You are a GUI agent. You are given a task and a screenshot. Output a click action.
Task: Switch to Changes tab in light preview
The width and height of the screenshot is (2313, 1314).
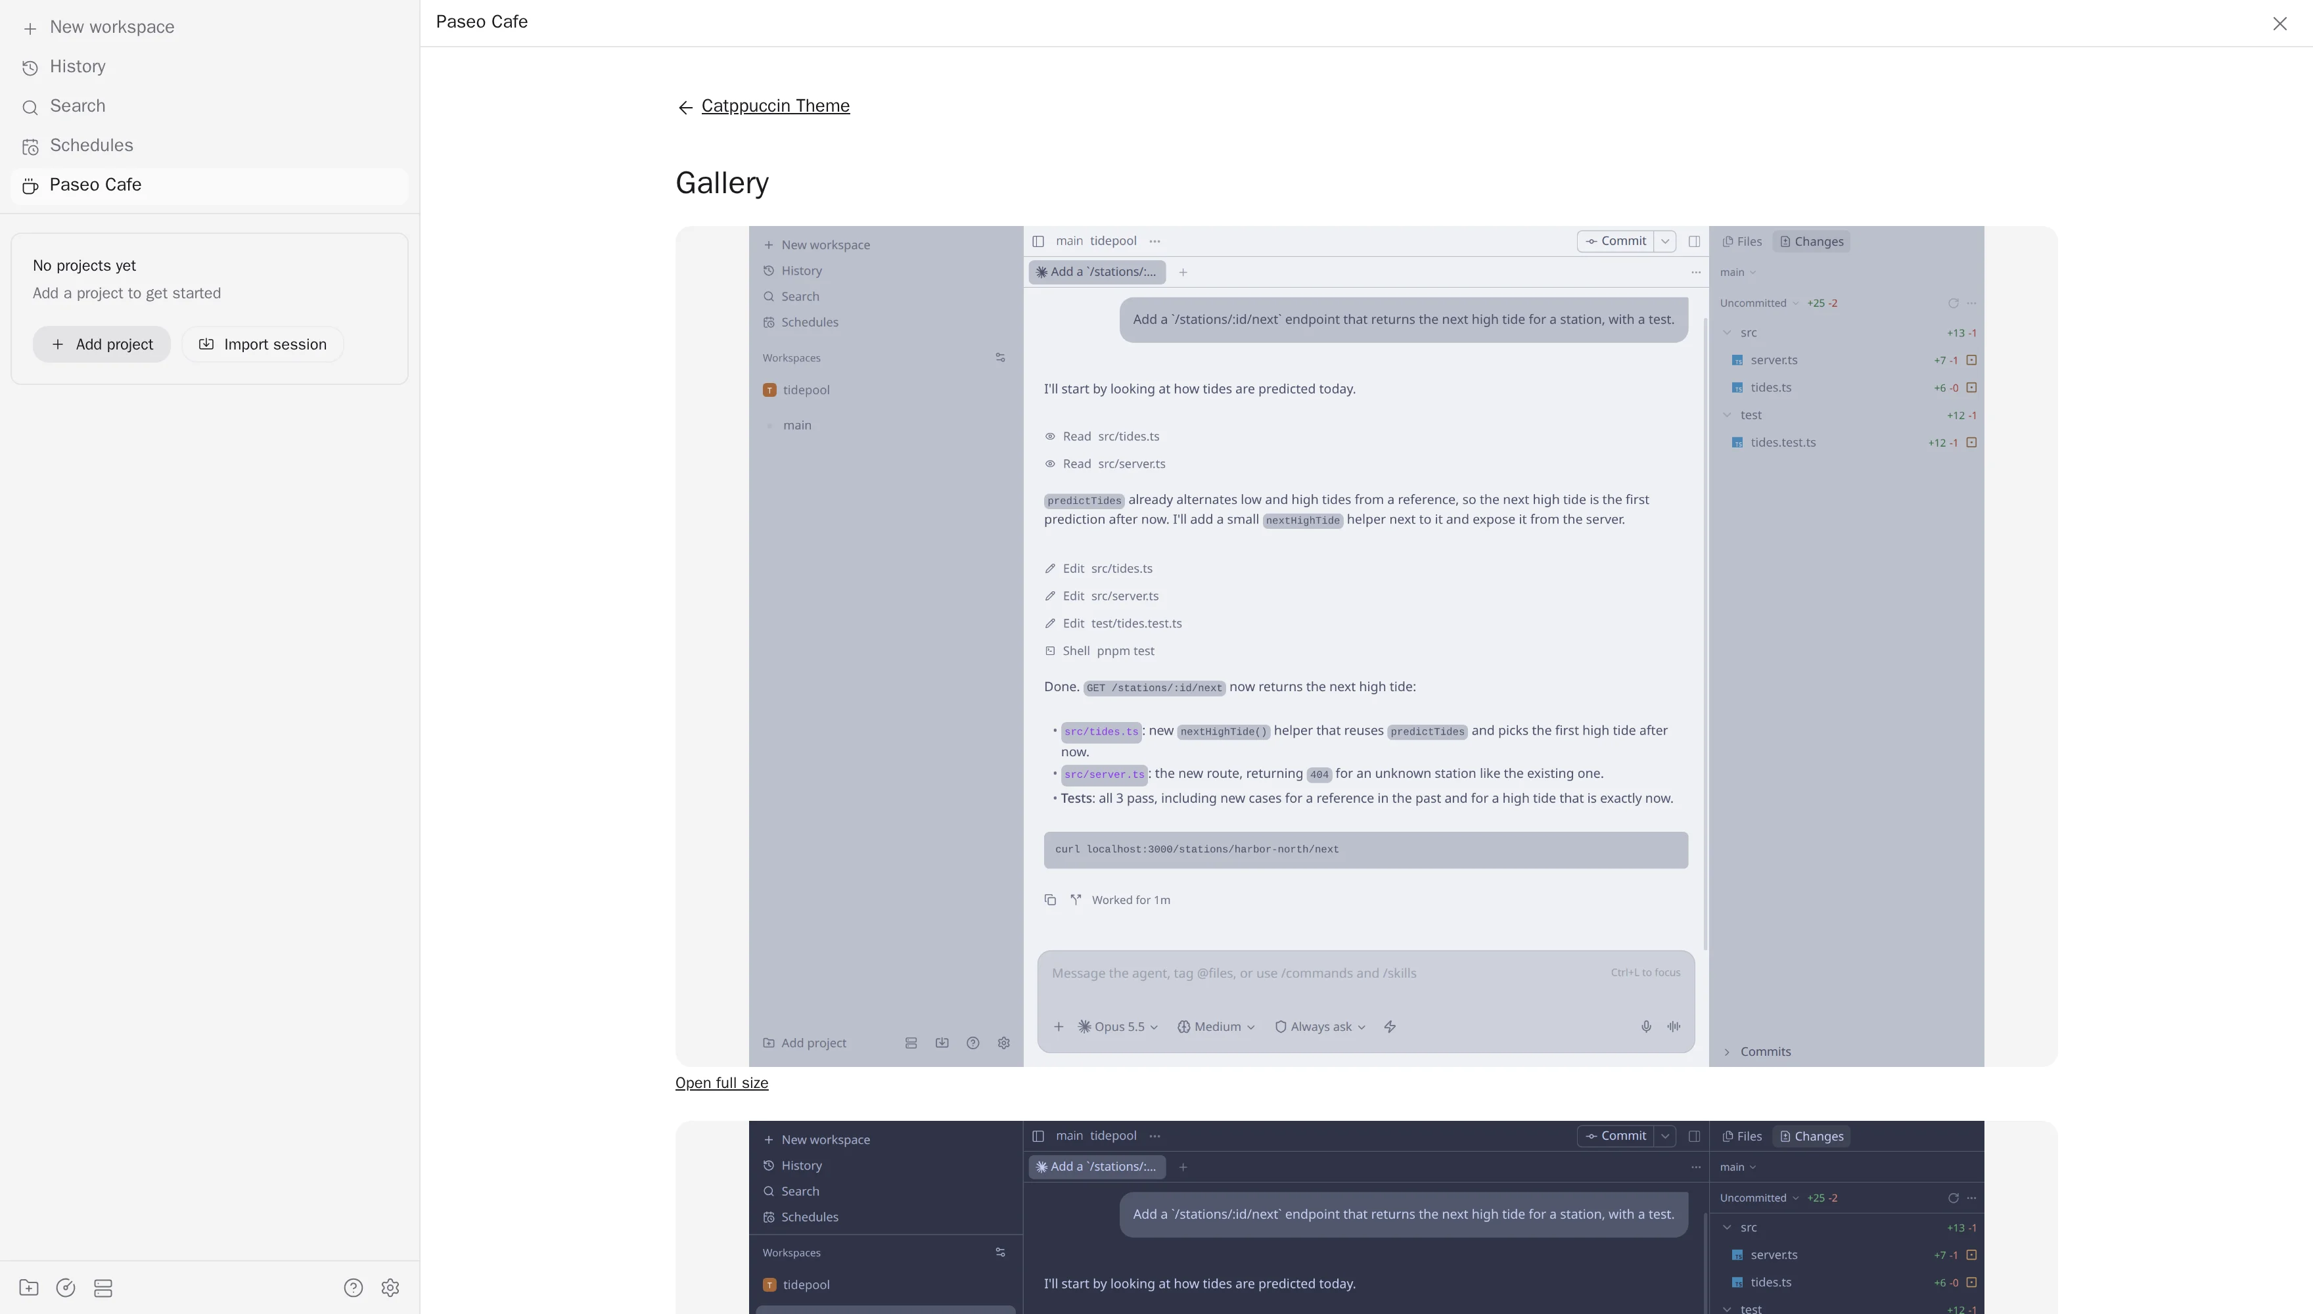(x=1811, y=242)
